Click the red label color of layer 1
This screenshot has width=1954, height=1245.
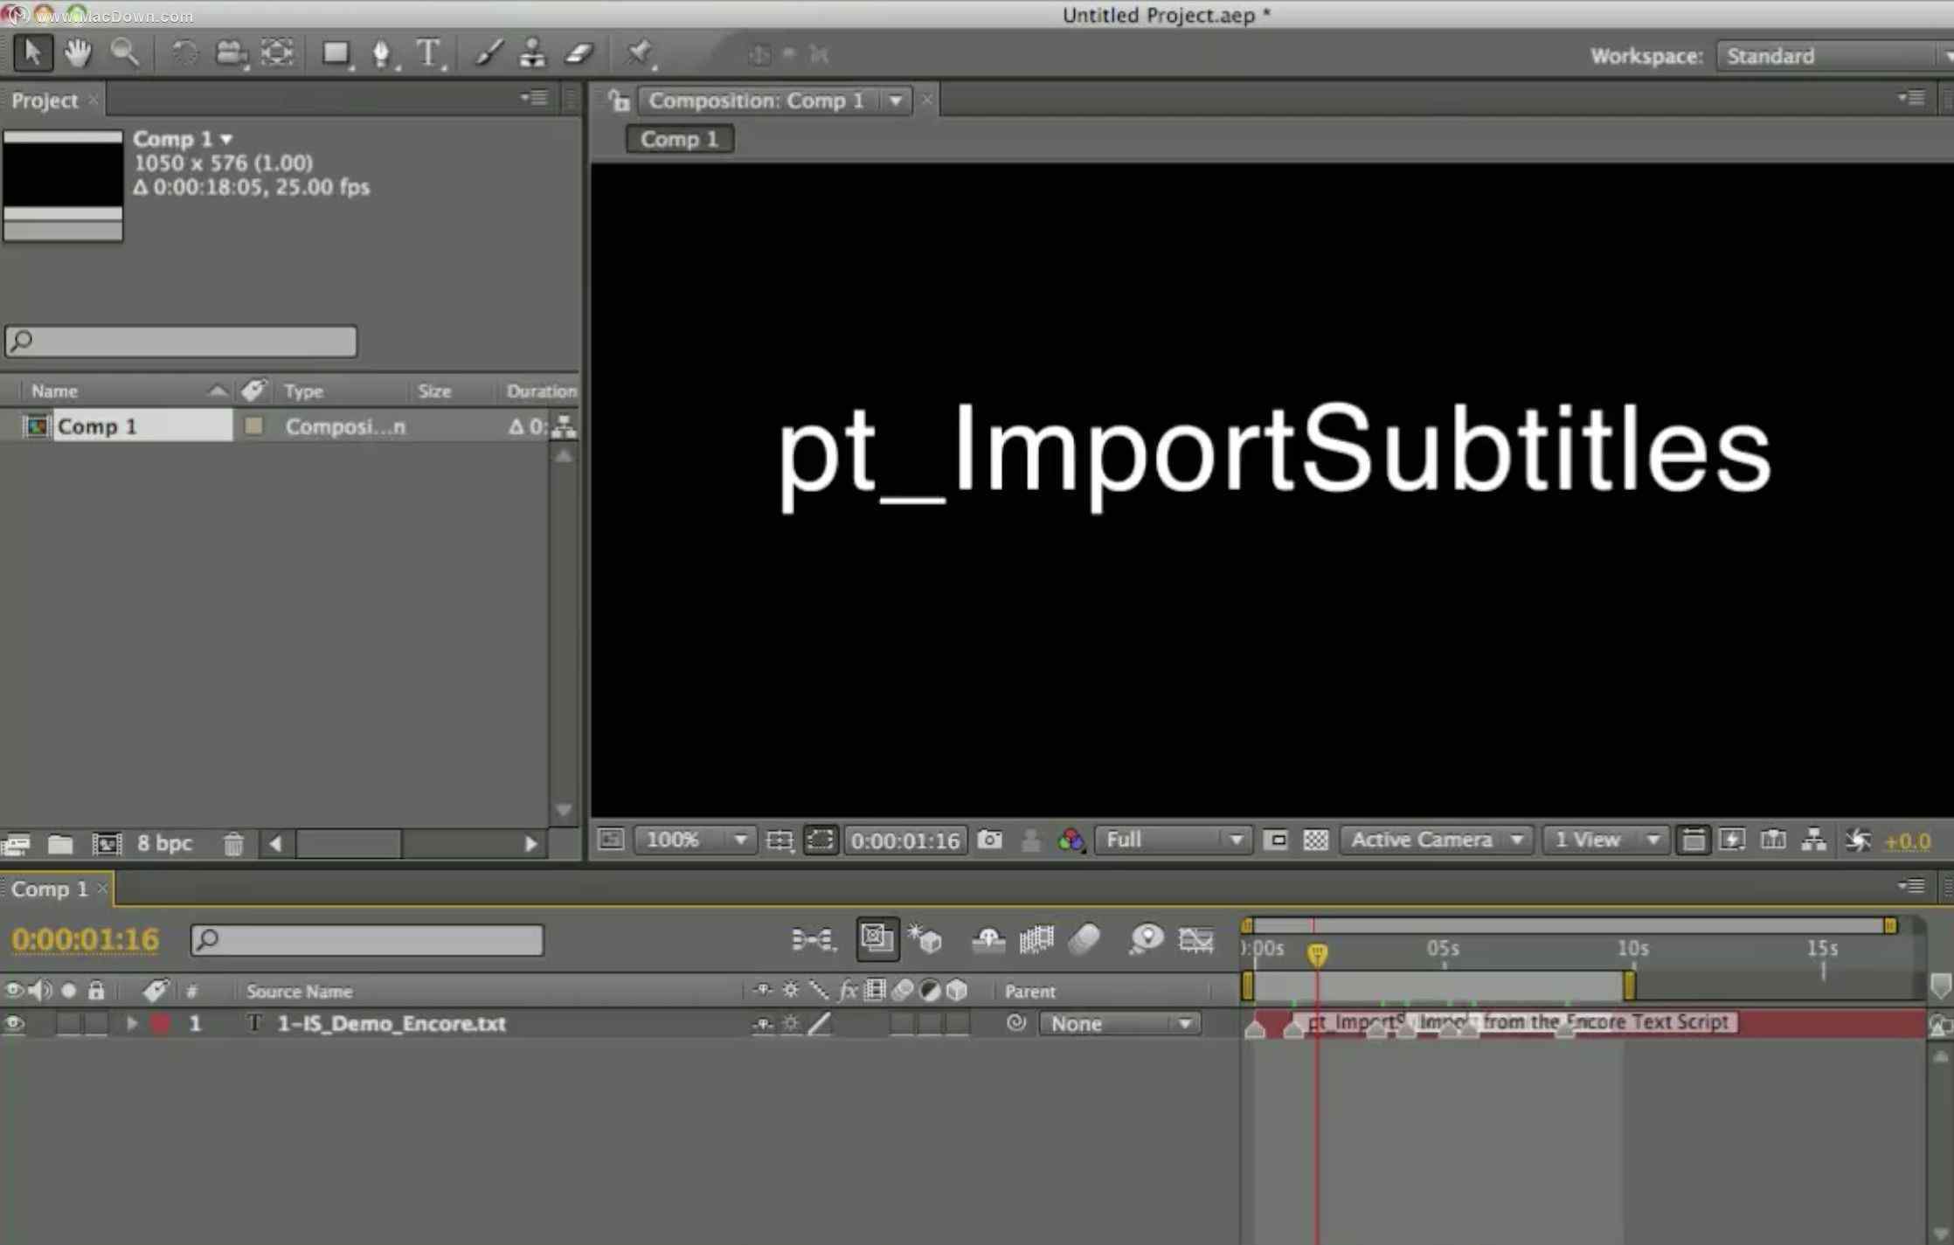161,1023
